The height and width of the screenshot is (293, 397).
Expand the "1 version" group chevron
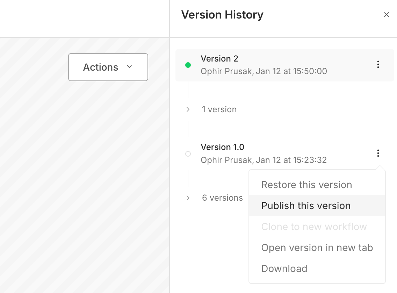pyautogui.click(x=188, y=109)
